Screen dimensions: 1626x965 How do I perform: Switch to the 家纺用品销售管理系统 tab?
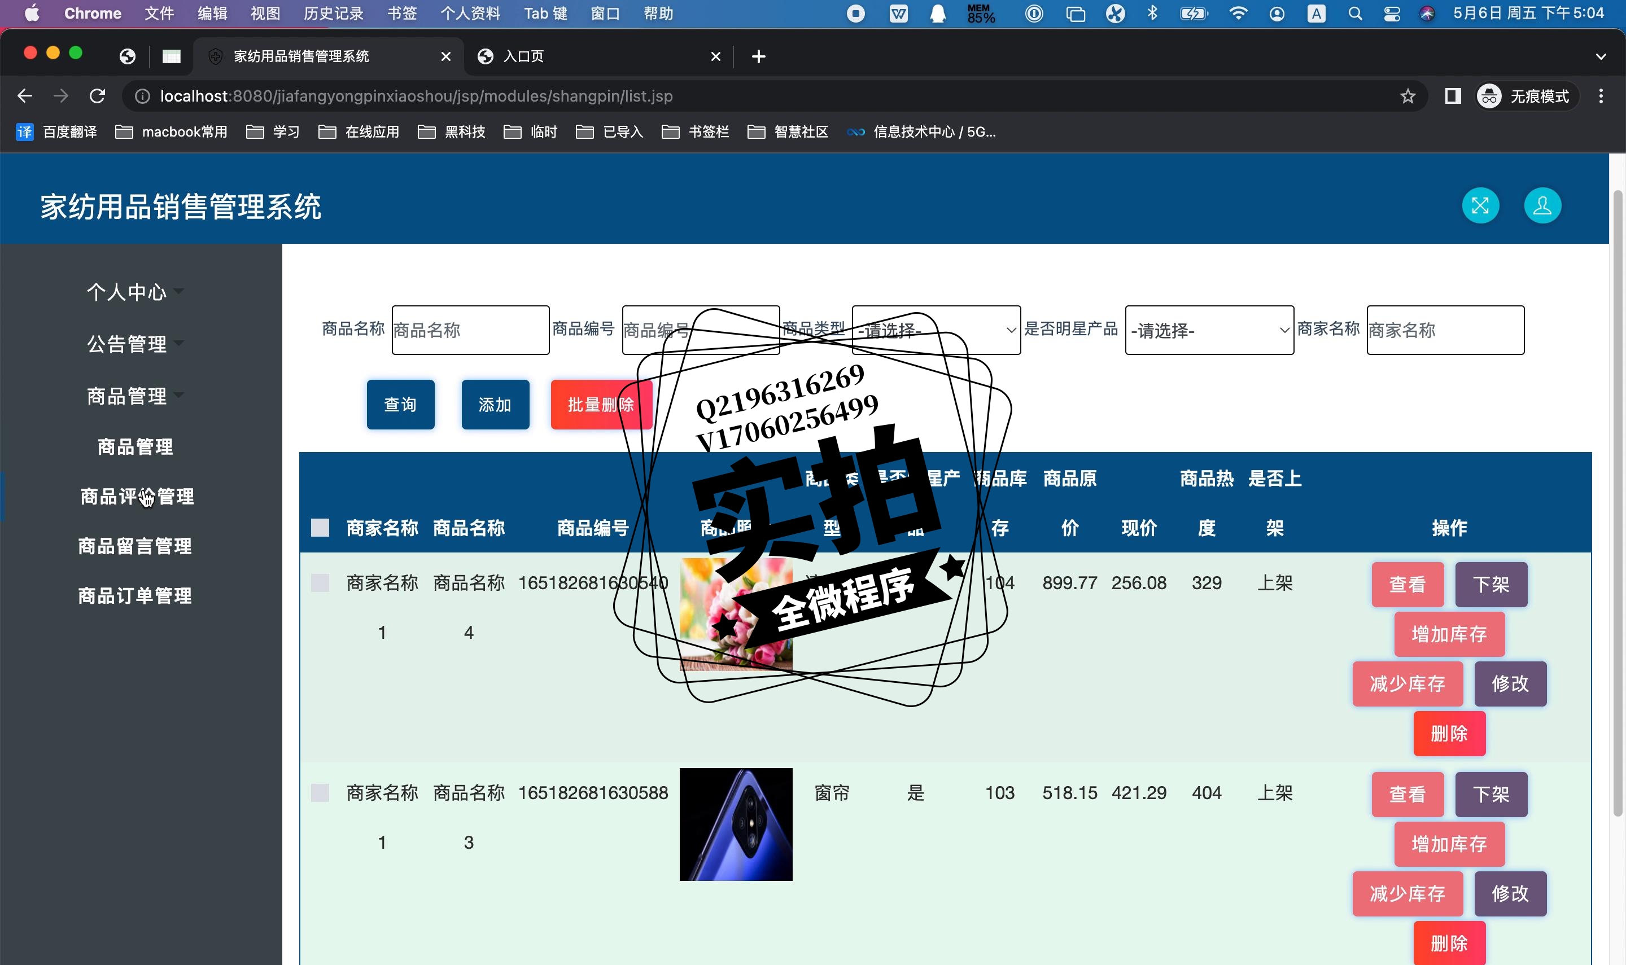(329, 56)
